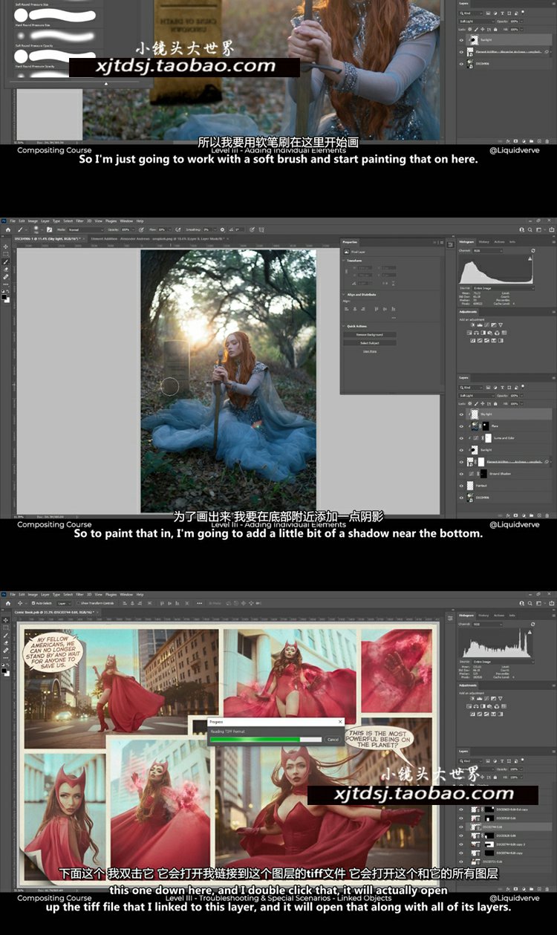This screenshot has width=557, height=935.
Task: Add an Invert adjustment in the DSC04906 window
Action: [x=473, y=341]
